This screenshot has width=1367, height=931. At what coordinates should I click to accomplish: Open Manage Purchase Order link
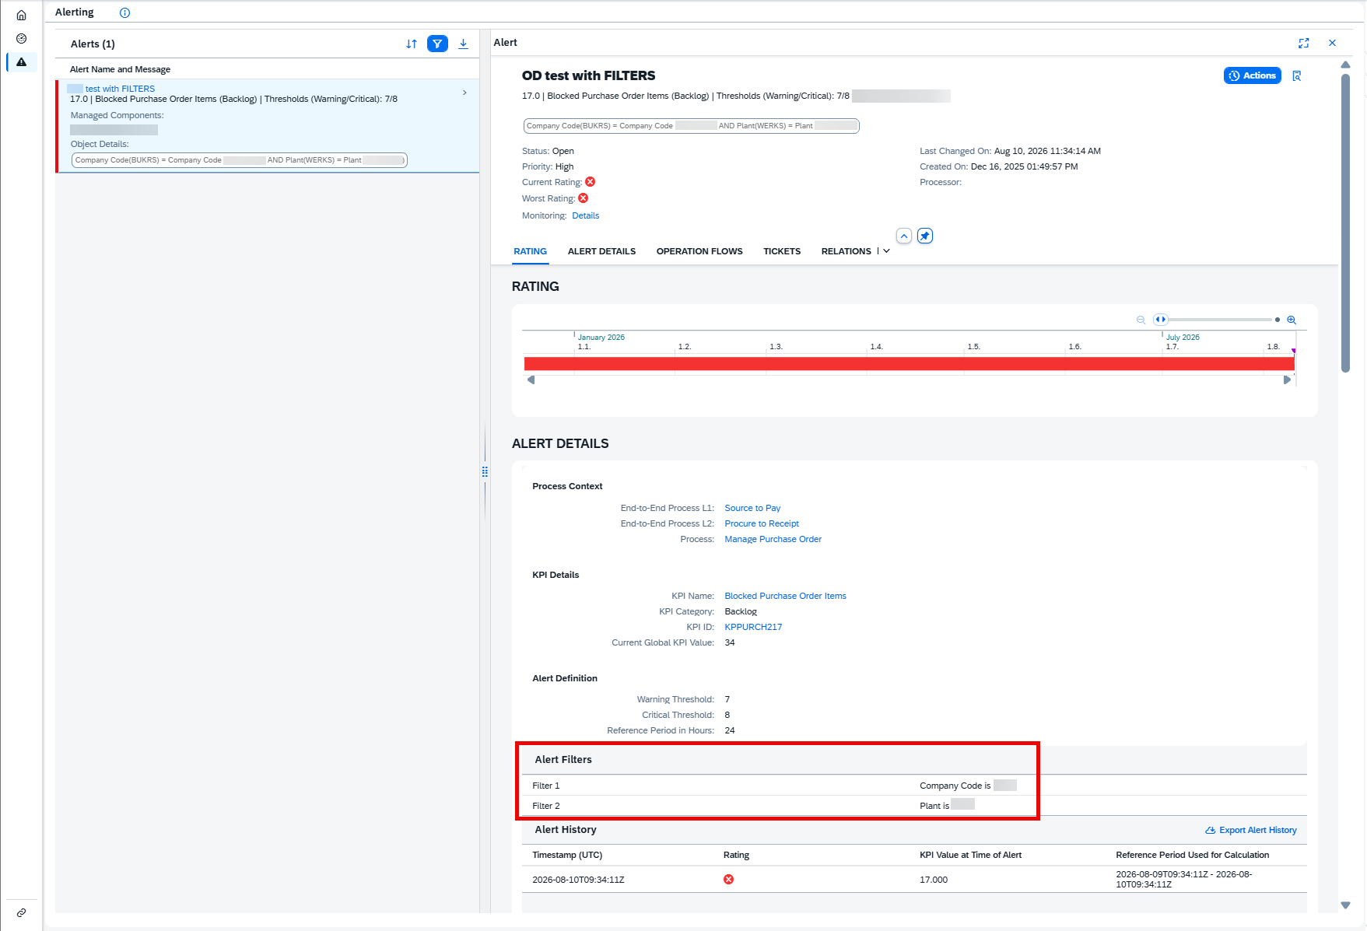pyautogui.click(x=773, y=540)
